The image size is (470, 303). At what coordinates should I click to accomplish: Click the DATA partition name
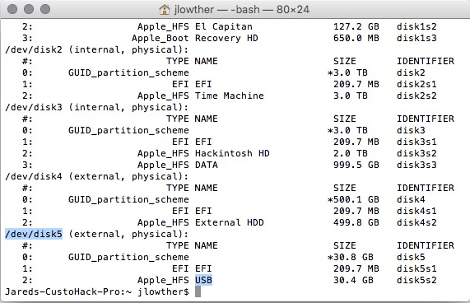click(x=207, y=165)
